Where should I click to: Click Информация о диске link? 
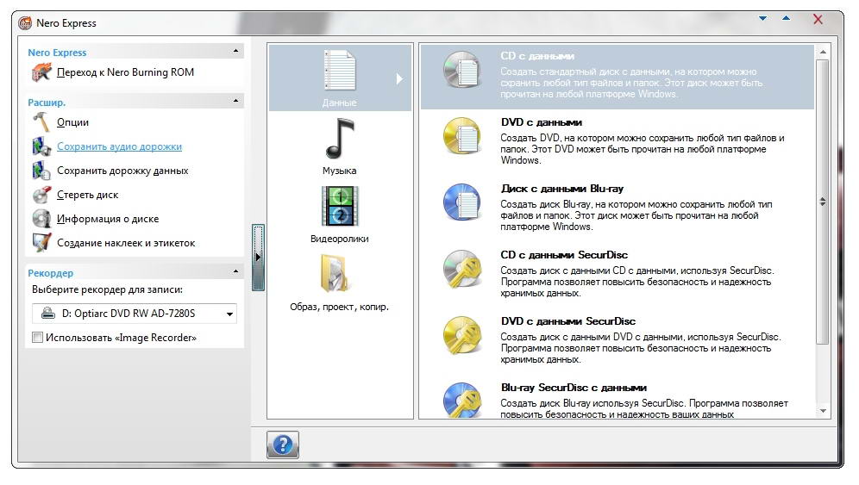108,219
